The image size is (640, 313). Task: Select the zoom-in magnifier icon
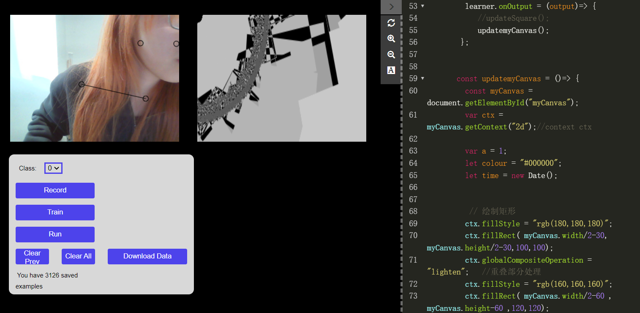coord(391,38)
